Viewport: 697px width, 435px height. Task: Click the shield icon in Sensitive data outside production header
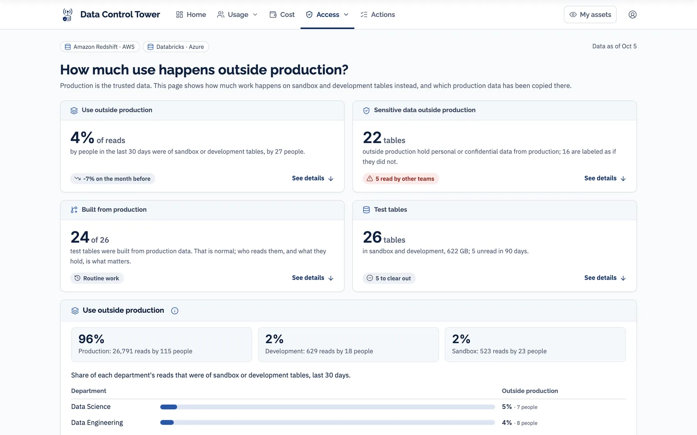tap(366, 110)
